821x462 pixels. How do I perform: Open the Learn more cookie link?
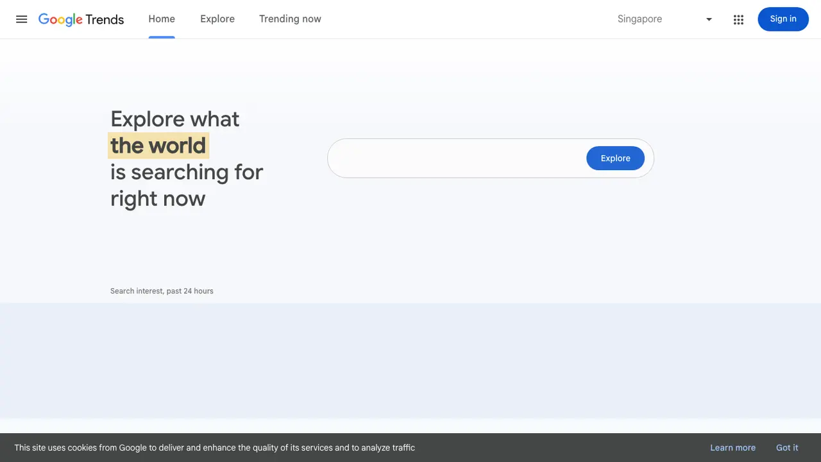coord(732,448)
